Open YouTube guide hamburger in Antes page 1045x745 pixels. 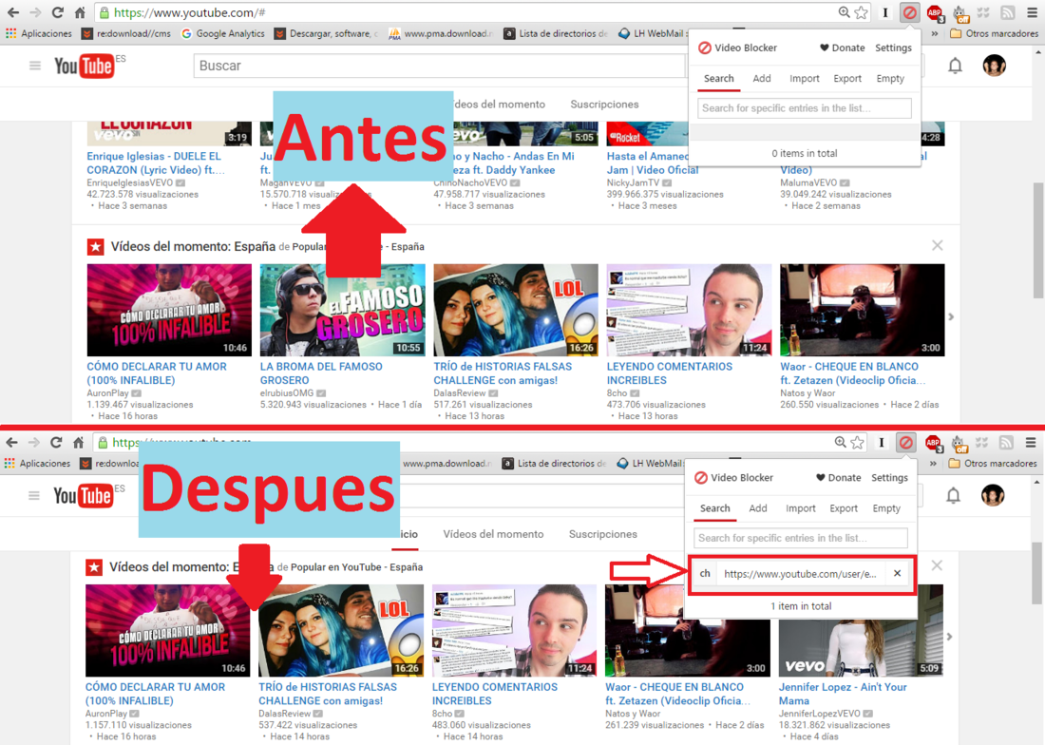pyautogui.click(x=35, y=66)
